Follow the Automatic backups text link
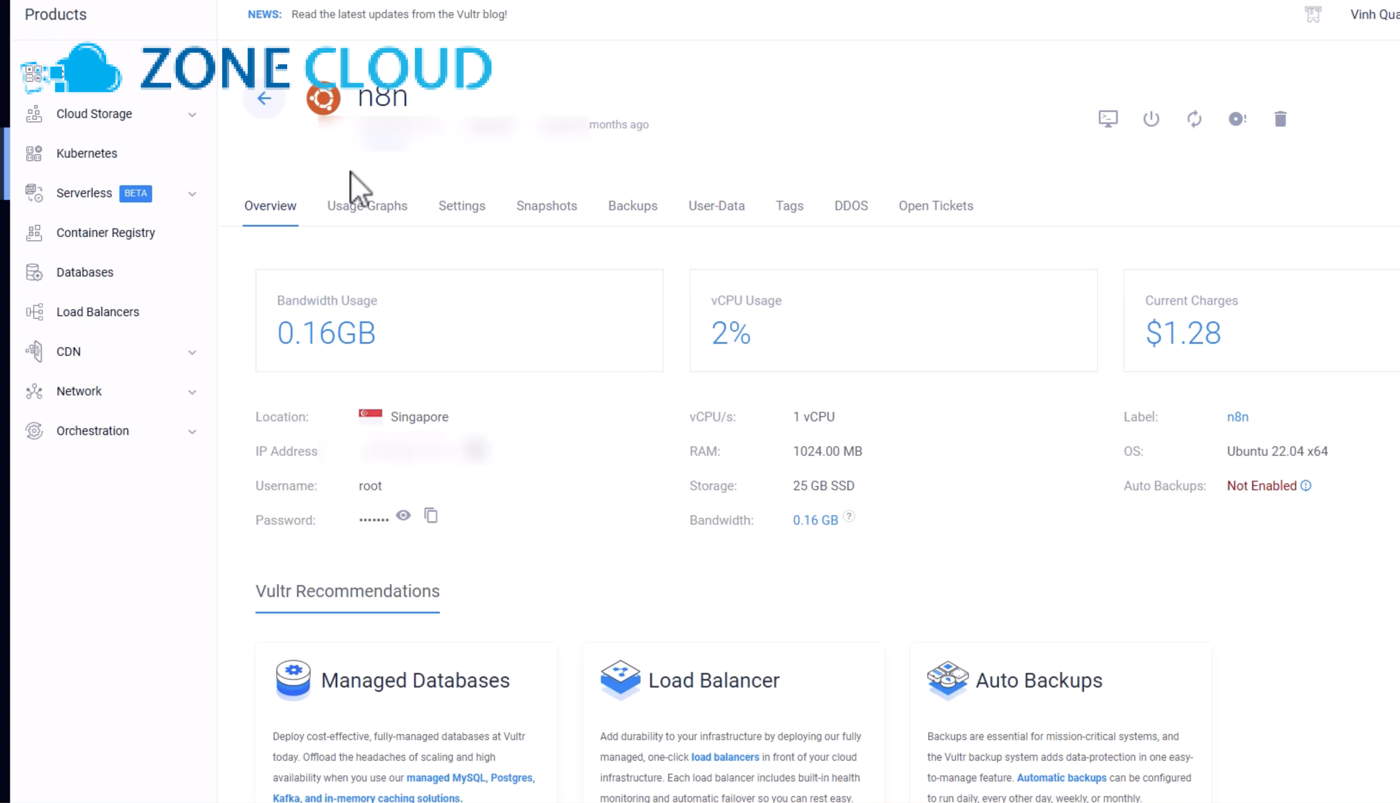 [x=1061, y=777]
